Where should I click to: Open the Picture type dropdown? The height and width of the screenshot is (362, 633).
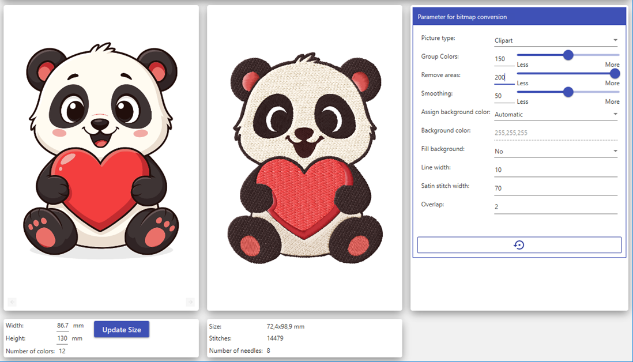point(555,40)
